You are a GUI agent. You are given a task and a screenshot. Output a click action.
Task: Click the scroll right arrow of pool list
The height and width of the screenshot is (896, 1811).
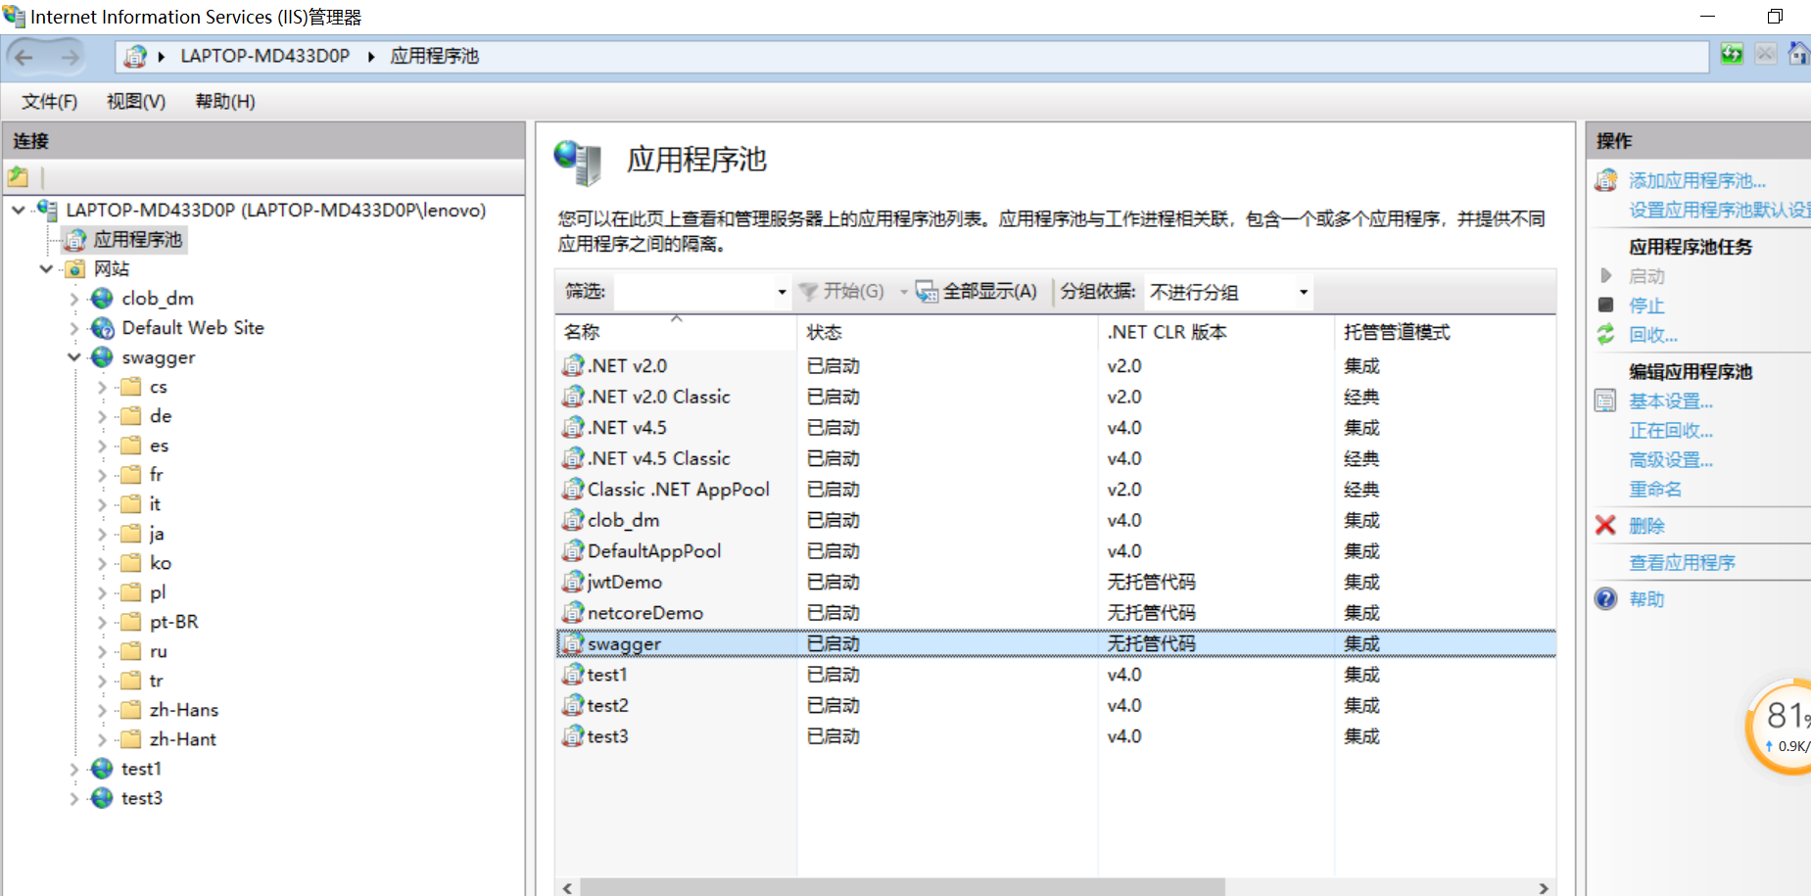click(1544, 887)
